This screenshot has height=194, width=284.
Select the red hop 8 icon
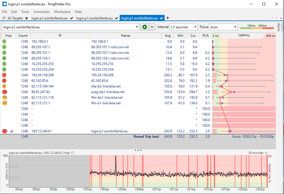[4, 81]
